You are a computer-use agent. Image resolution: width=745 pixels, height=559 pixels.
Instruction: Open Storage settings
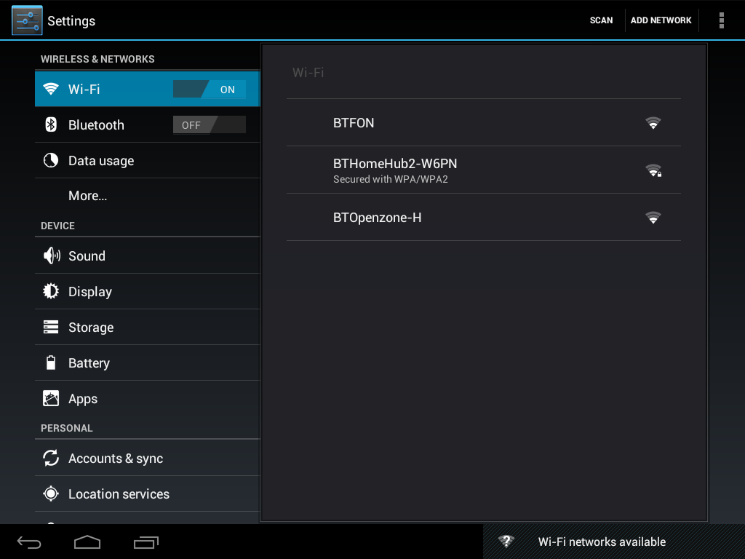(x=147, y=327)
